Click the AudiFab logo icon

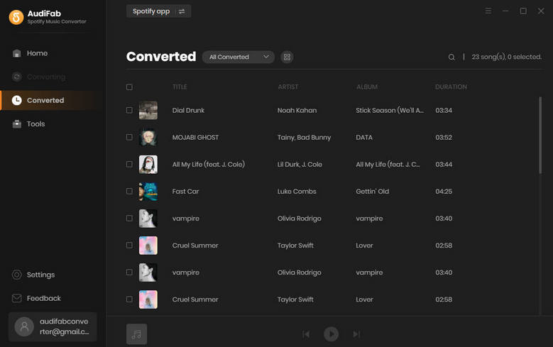pyautogui.click(x=16, y=17)
